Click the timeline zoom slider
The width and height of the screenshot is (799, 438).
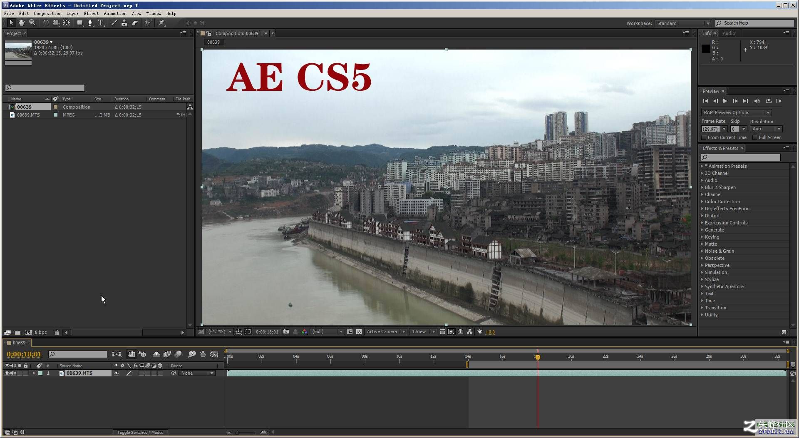(246, 433)
